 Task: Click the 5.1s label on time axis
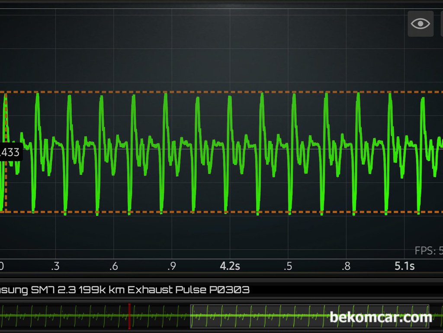(x=404, y=266)
